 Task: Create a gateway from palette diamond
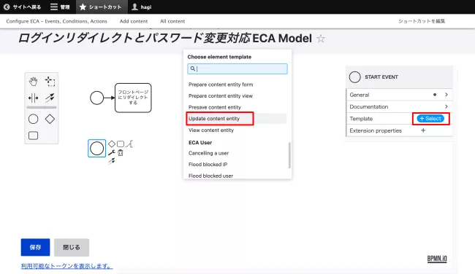tap(50, 119)
